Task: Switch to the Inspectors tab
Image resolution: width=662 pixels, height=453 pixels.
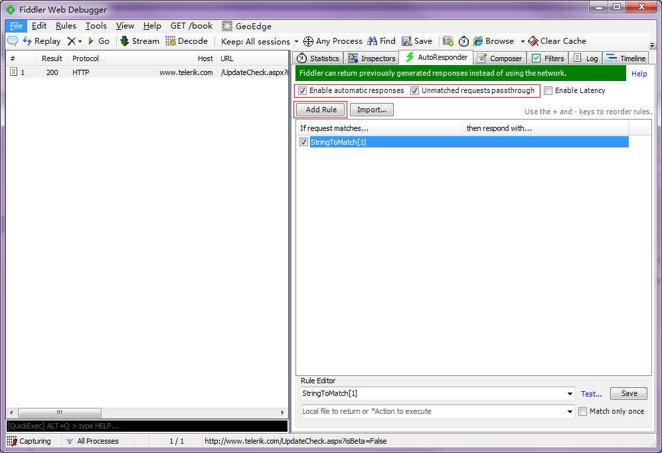Action: pyautogui.click(x=372, y=58)
